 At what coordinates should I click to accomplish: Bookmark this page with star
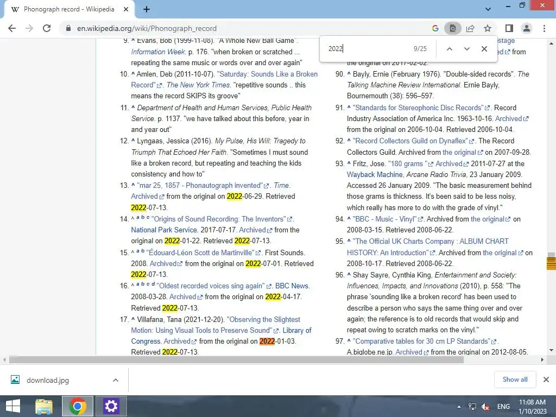click(488, 28)
